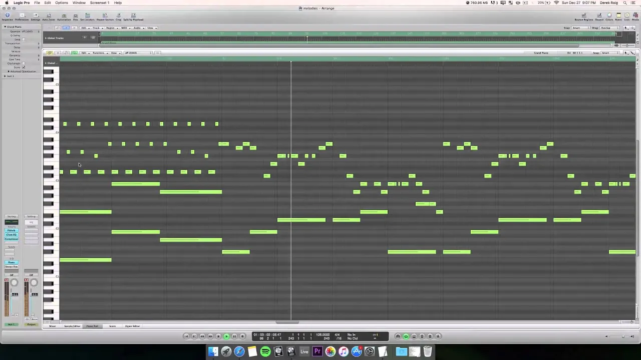Open the Drag dropdown set to Overlap
Viewport: 641px width, 360px height.
(x=609, y=28)
